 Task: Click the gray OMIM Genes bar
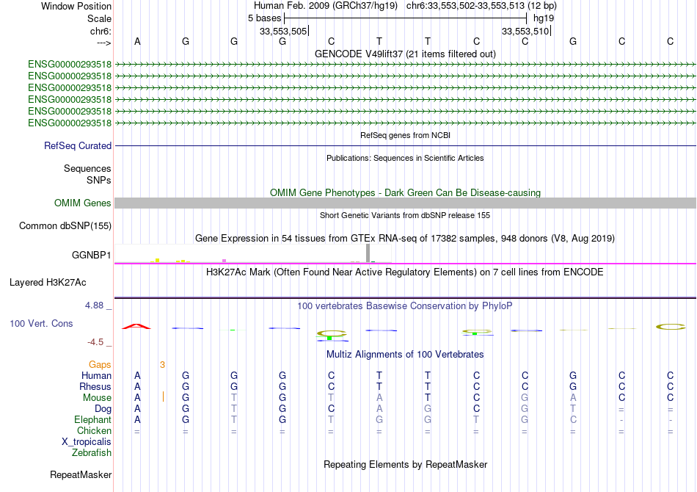[405, 203]
